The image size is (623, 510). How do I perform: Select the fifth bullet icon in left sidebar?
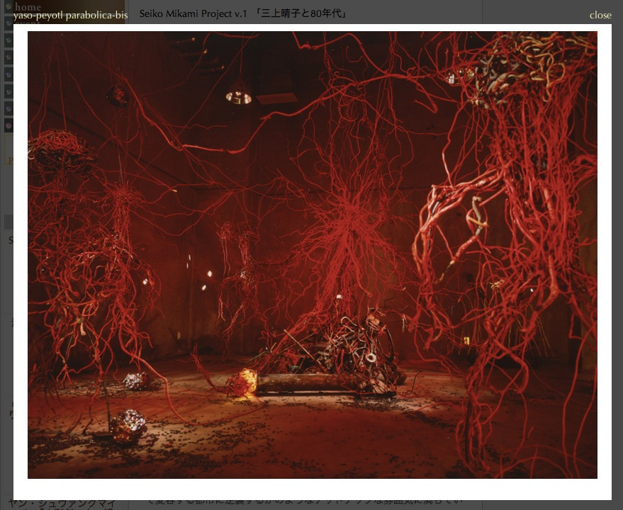[x=8, y=74]
